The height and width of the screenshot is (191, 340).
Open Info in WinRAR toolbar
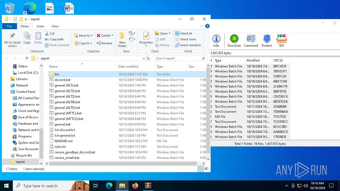tap(216, 41)
